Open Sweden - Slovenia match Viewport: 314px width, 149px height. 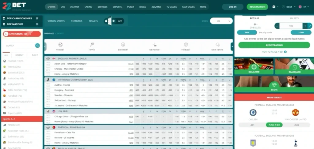coord(63,95)
